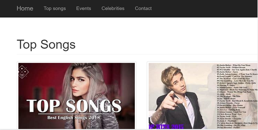Click the Top Songs page heading
258x130 pixels.
tap(46, 44)
